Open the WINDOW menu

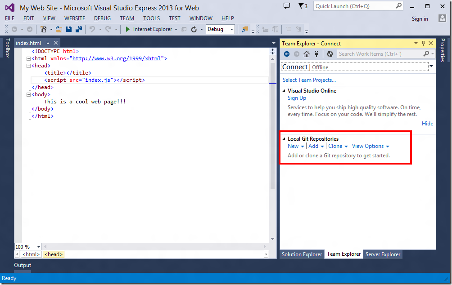pyautogui.click(x=201, y=18)
